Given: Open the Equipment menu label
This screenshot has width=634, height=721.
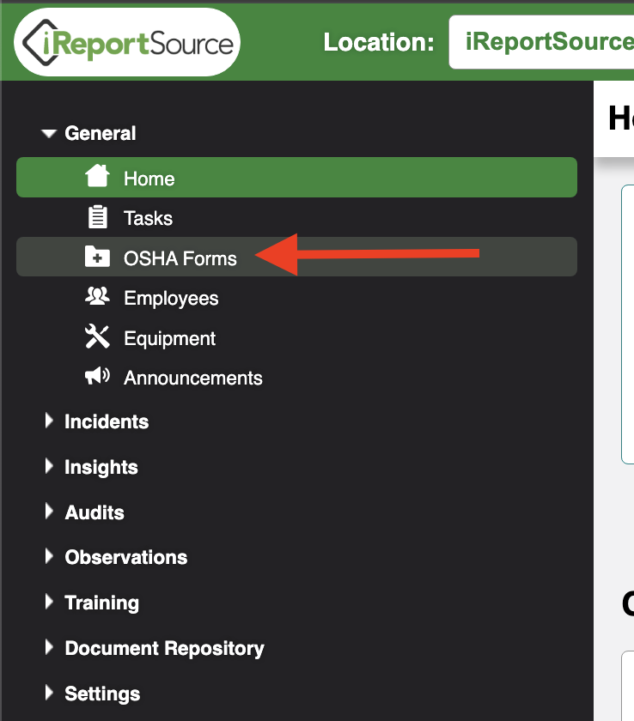Looking at the screenshot, I should [x=170, y=339].
